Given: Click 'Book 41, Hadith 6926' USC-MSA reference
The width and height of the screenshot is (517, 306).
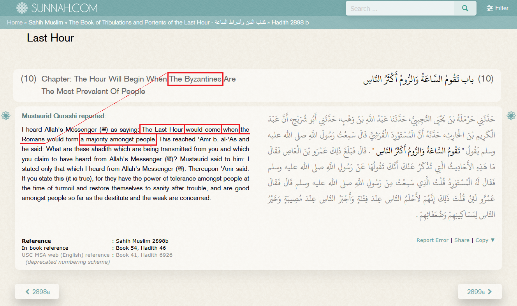Looking at the screenshot, I should [x=144, y=255].
